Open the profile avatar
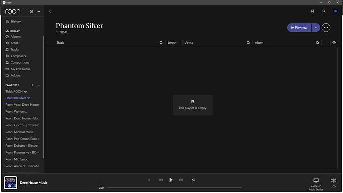This screenshot has height=193, width=343. pyautogui.click(x=335, y=11)
